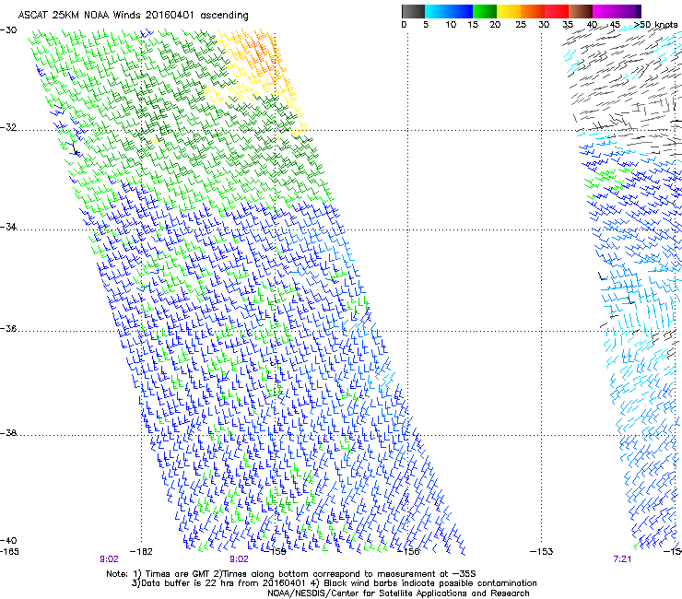Click the latitude label '-38'
Viewport: 682px width, 599px height.
[8, 433]
